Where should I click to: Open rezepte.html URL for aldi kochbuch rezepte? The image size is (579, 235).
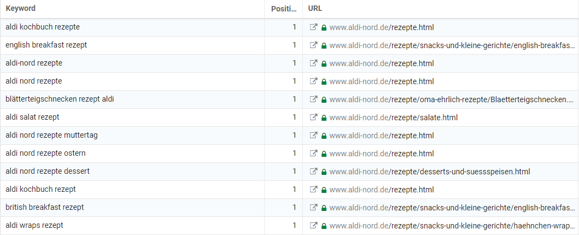pos(382,27)
